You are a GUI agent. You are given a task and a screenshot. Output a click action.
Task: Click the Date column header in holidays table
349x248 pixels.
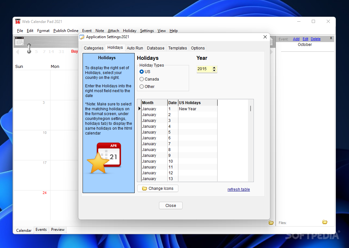point(173,103)
